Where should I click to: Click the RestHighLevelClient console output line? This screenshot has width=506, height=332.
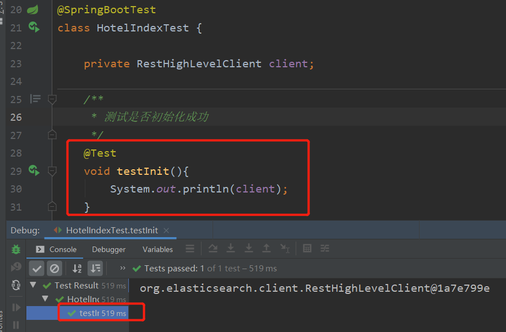(314, 288)
